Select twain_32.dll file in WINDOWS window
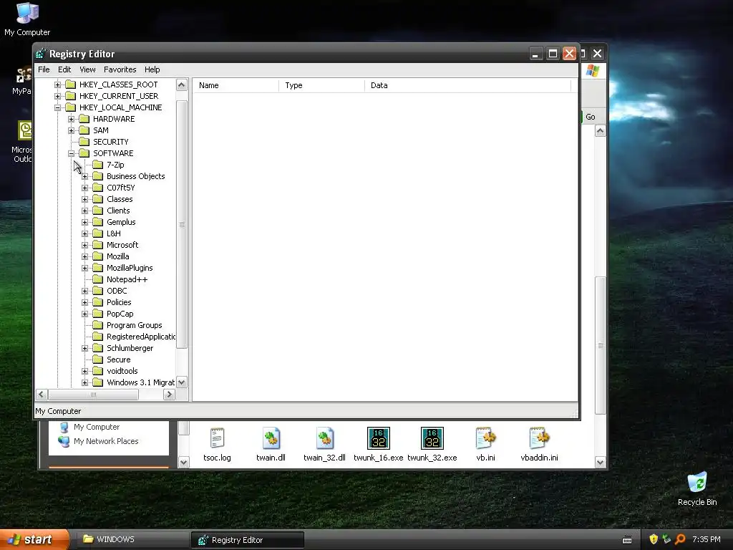The image size is (733, 550). [x=324, y=444]
